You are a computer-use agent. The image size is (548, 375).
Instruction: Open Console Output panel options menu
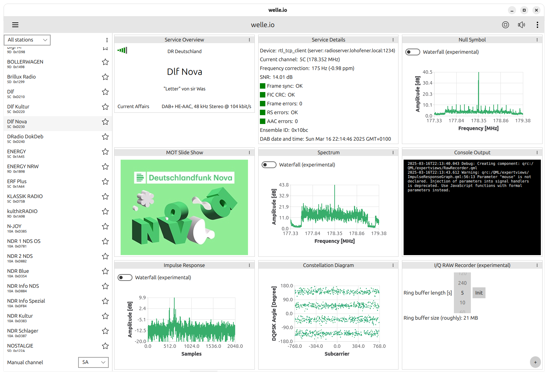click(537, 153)
